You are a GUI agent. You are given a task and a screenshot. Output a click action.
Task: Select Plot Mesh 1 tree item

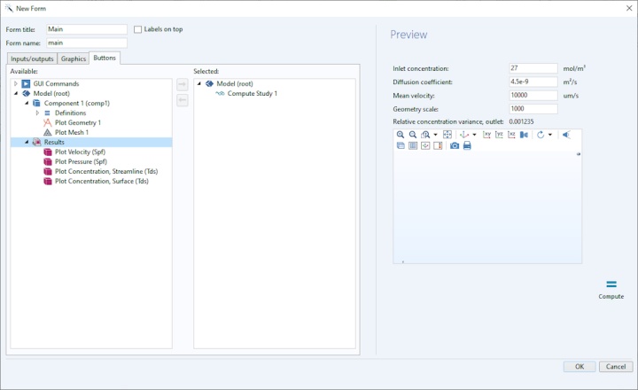tap(72, 133)
